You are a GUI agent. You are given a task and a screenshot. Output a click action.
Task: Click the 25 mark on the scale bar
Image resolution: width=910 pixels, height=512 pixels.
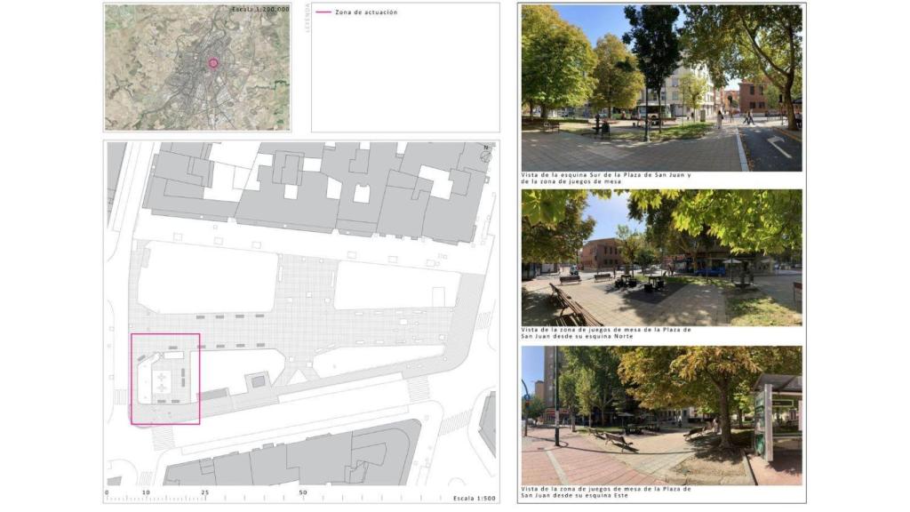pyautogui.click(x=204, y=492)
